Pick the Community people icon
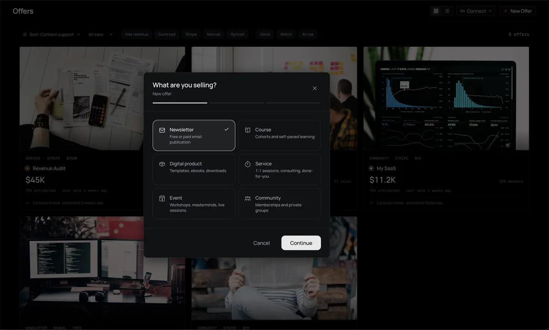549x330 pixels. [x=248, y=198]
